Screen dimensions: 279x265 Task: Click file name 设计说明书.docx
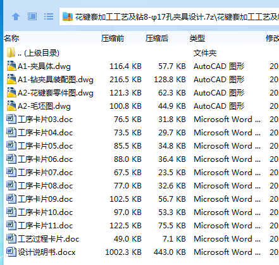point(47,252)
